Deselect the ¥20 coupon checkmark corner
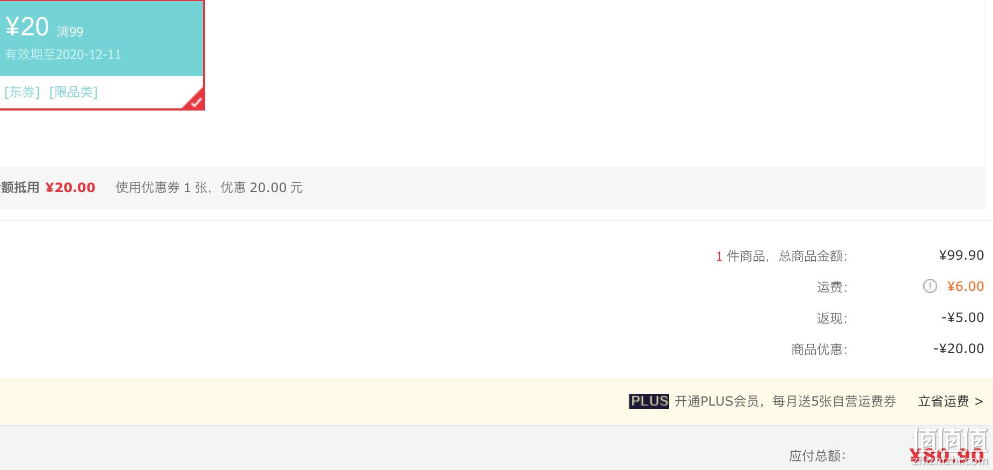The image size is (993, 470). coord(195,101)
